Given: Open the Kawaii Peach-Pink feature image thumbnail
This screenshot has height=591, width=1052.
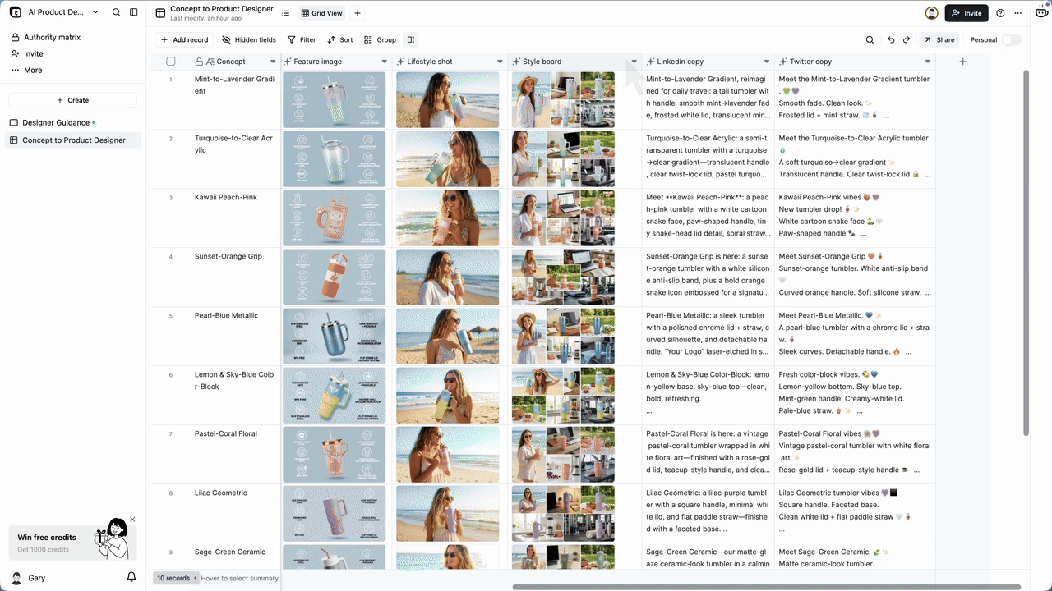Looking at the screenshot, I should coord(334,218).
